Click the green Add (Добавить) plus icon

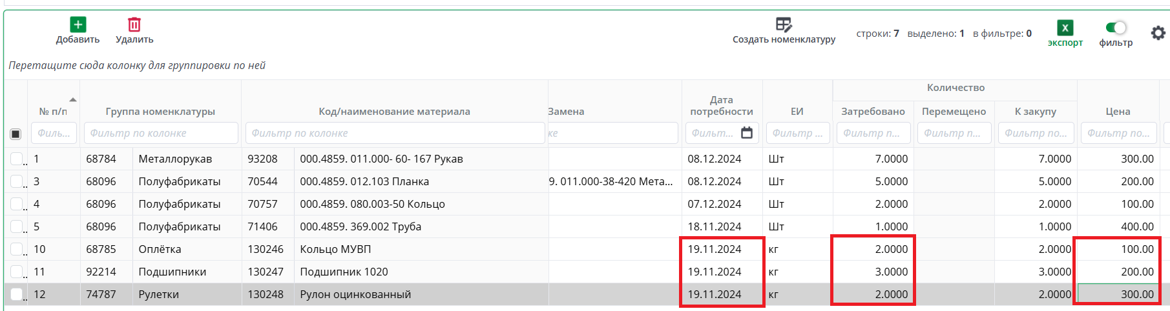[x=78, y=25]
